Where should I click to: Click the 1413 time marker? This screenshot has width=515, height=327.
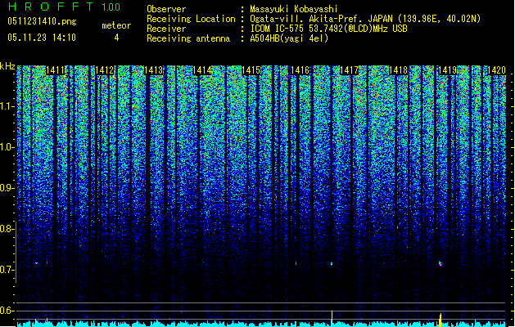pos(153,70)
